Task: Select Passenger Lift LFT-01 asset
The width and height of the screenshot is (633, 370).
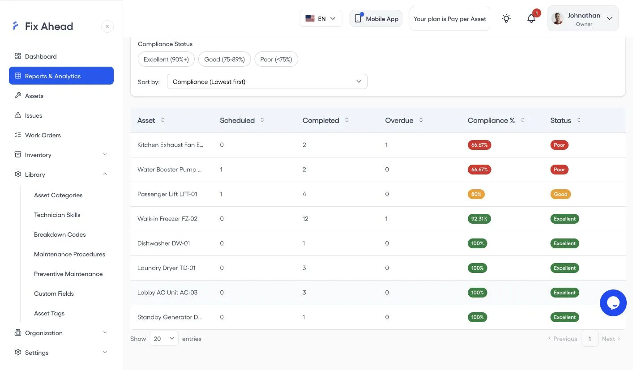Action: pos(167,194)
